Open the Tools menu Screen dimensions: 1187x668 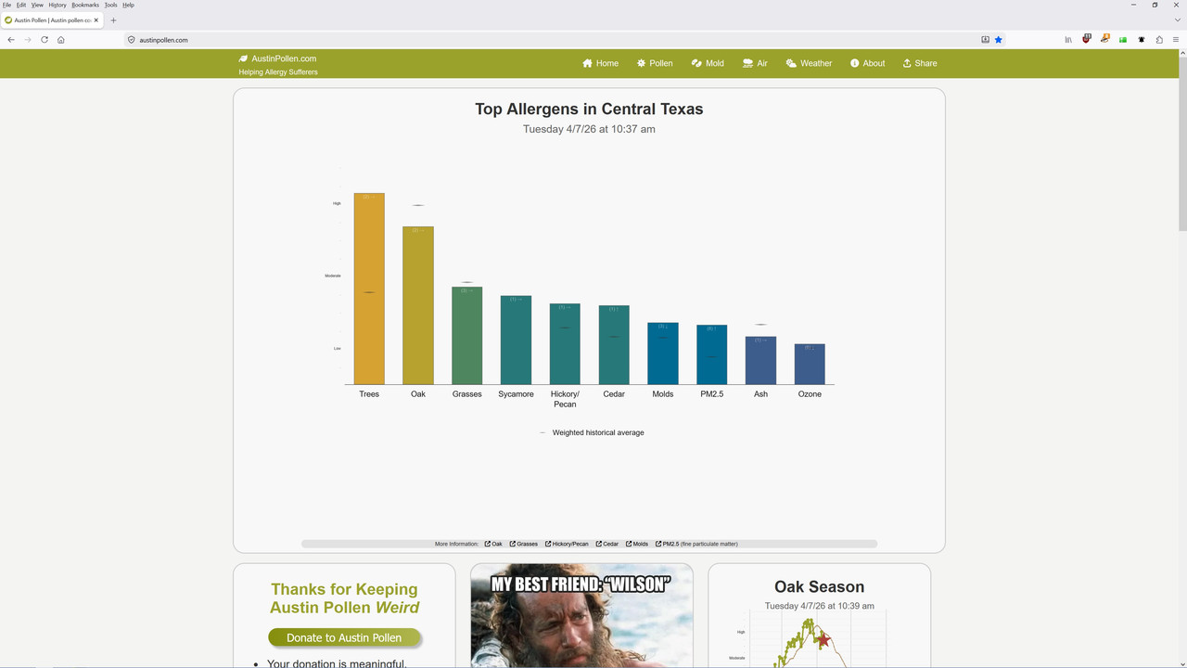click(110, 5)
